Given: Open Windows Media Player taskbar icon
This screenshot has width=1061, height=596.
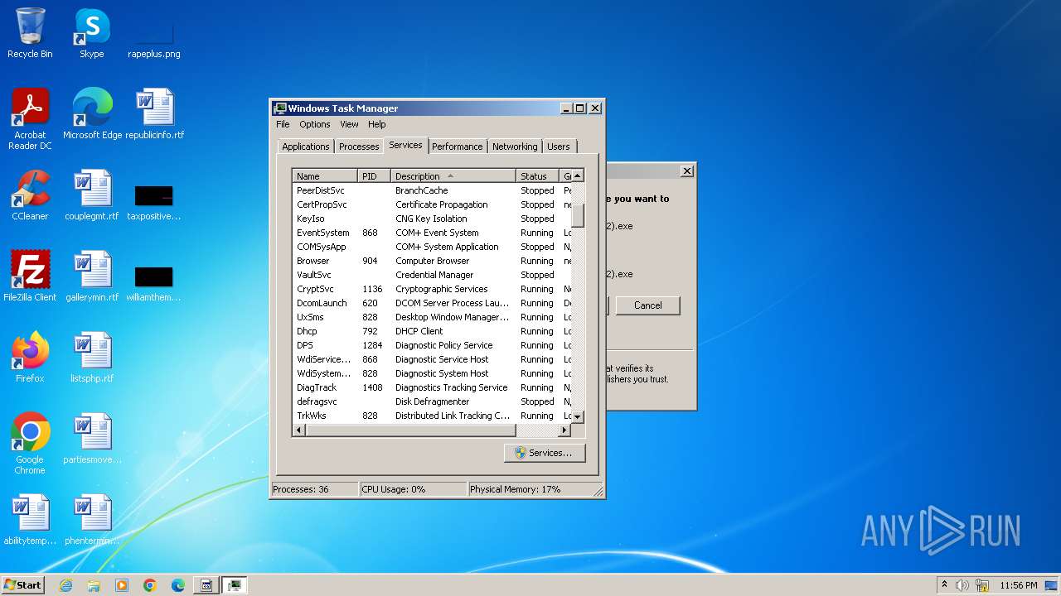Looking at the screenshot, I should coord(122,585).
